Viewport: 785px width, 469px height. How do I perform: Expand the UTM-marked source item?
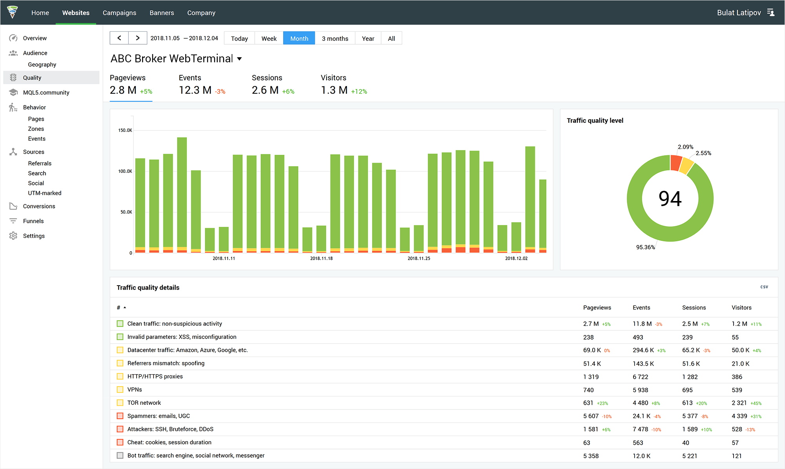[45, 193]
